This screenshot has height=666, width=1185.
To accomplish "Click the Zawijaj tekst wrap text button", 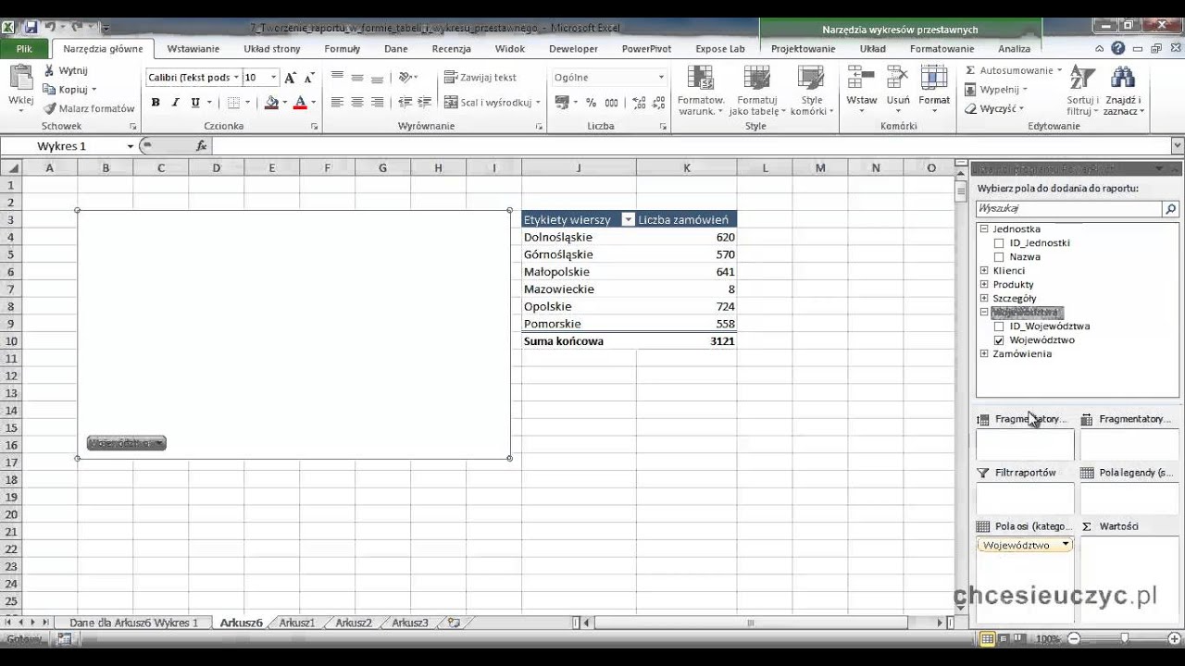I will [x=480, y=78].
